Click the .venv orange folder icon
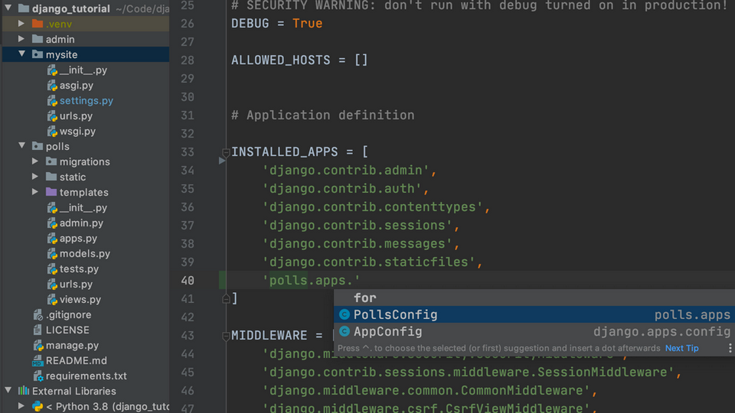 tap(38, 24)
